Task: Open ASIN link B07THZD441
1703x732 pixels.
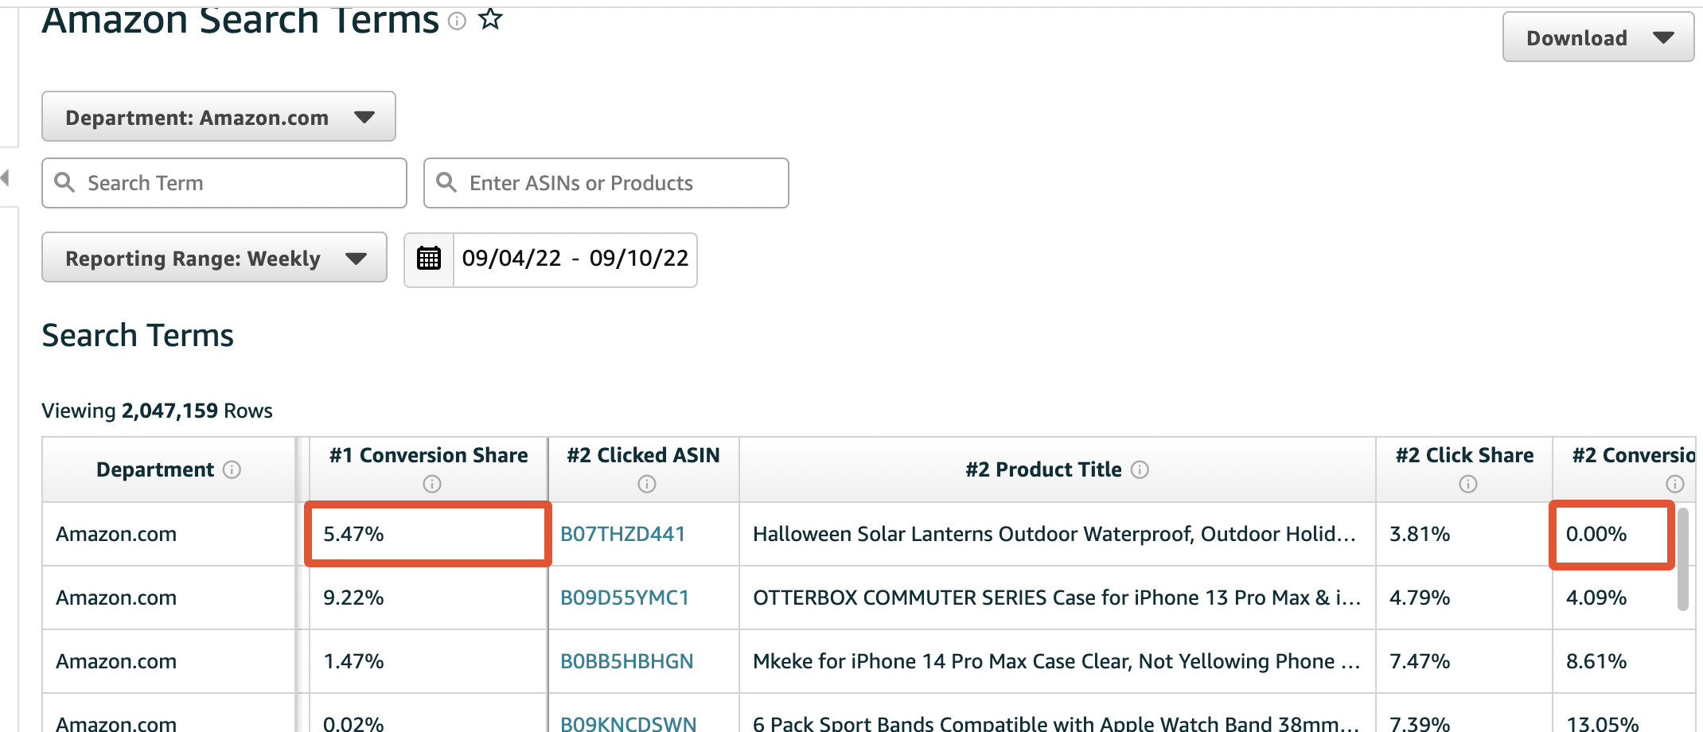Action: pos(623,534)
